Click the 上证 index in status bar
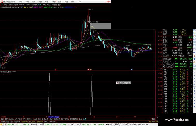Image resolution: width=196 pixels, height=126 pixels. coord(4,124)
